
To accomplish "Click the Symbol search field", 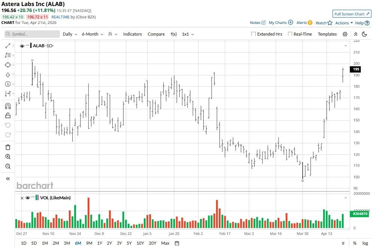I will tap(32, 34).
